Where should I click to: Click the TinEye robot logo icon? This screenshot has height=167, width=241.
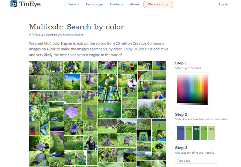pyautogui.click(x=14, y=4)
